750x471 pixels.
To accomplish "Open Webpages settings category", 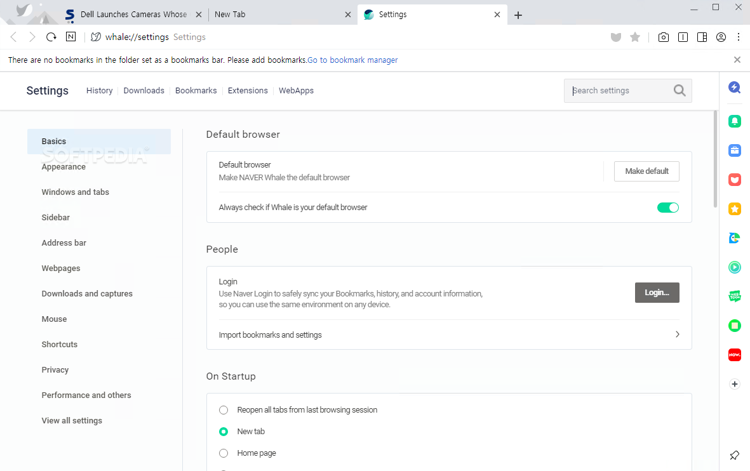I will pyautogui.click(x=61, y=269).
